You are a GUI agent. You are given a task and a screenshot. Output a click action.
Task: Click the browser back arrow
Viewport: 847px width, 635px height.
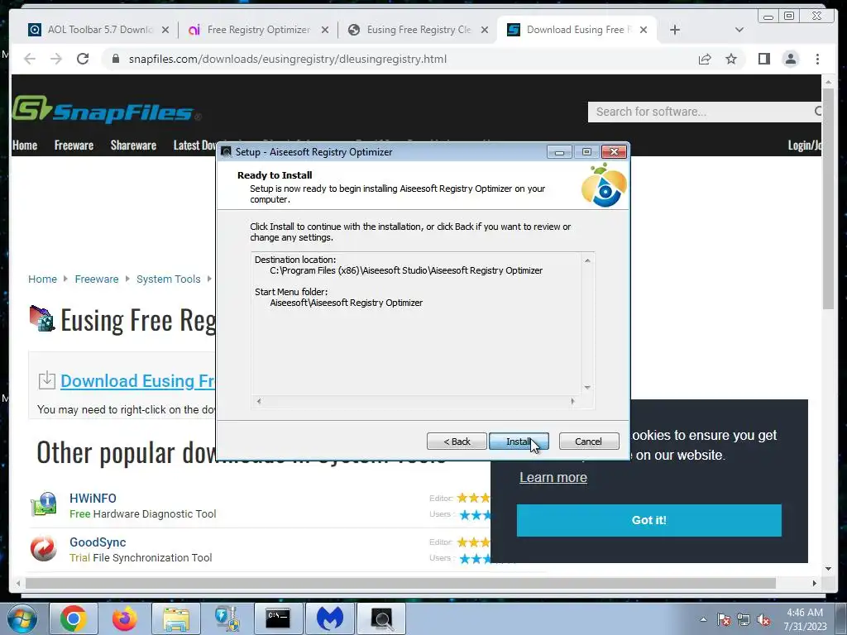[30, 59]
